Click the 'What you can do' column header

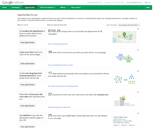[23, 25]
